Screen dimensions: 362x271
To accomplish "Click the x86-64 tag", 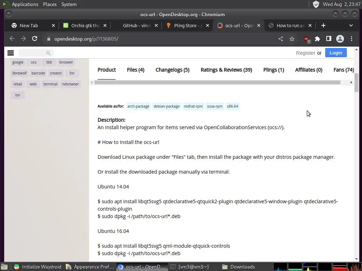I will click(x=232, y=106).
